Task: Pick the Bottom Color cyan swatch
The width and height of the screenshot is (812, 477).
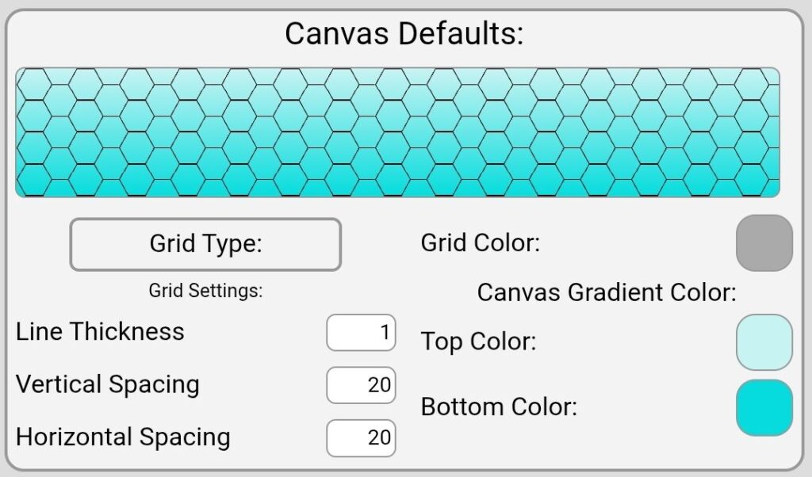Action: click(764, 407)
